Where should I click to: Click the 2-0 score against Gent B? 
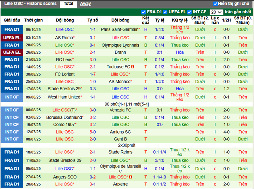92,139
